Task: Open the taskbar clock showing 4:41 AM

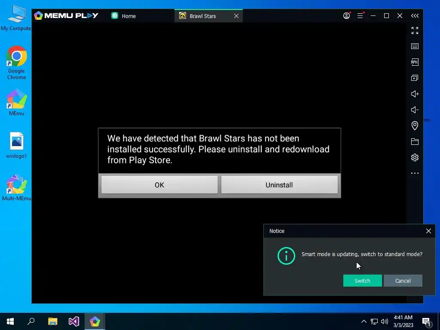Action: coord(403,321)
